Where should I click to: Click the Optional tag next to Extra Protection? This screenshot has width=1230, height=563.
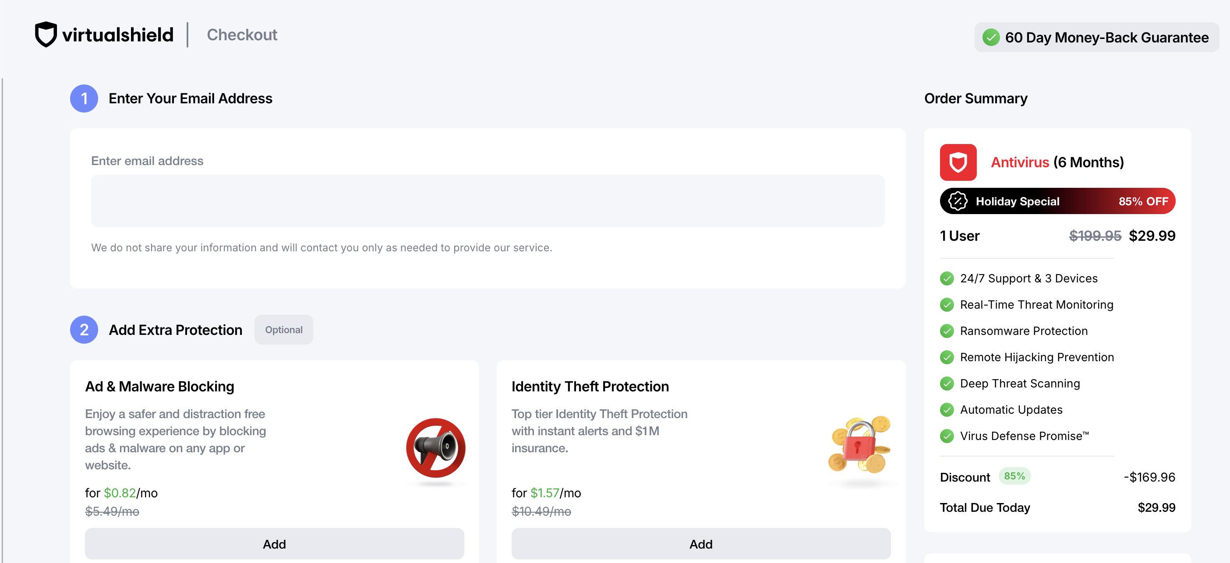(x=283, y=330)
